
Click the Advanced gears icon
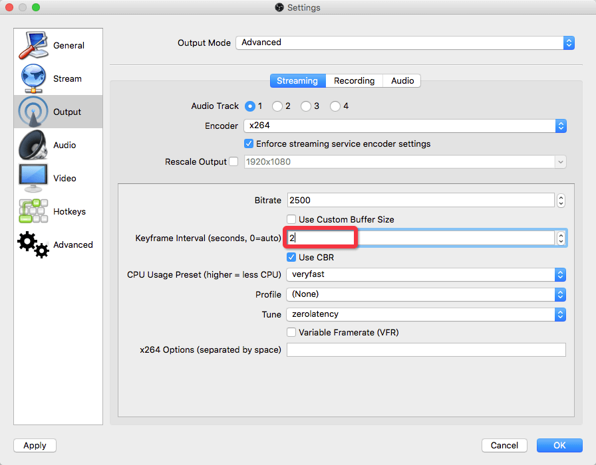pos(33,244)
